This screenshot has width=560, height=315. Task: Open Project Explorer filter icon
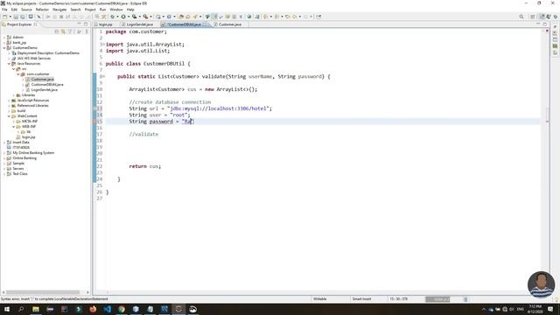[70, 31]
